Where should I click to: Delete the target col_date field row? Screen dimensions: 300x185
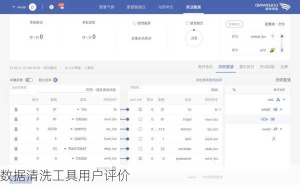coord(16,148)
